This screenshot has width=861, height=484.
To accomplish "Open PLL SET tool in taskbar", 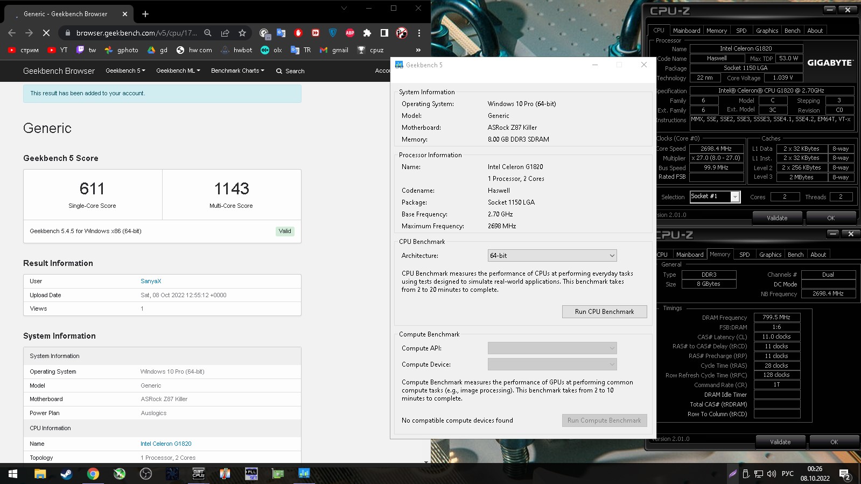I will [251, 474].
